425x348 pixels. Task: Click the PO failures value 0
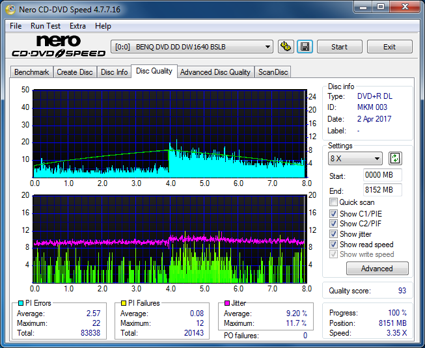point(305,336)
